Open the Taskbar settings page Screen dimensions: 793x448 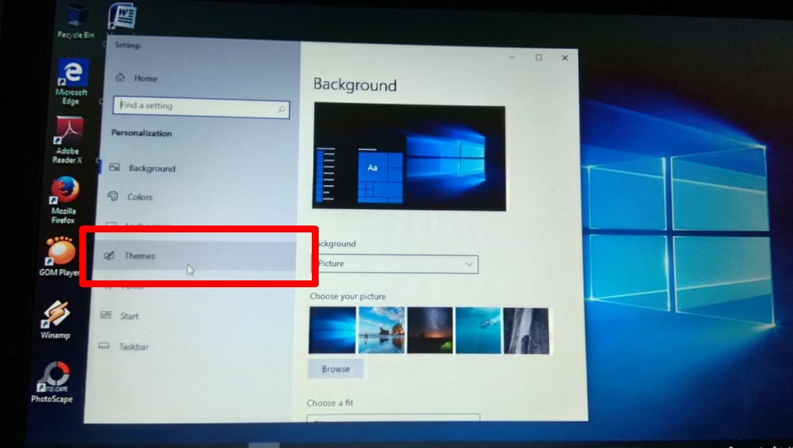click(134, 347)
